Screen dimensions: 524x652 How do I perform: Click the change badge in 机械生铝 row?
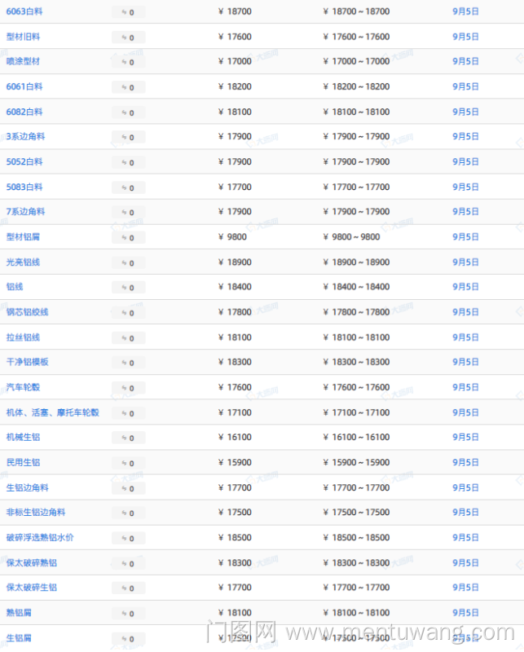click(x=128, y=438)
